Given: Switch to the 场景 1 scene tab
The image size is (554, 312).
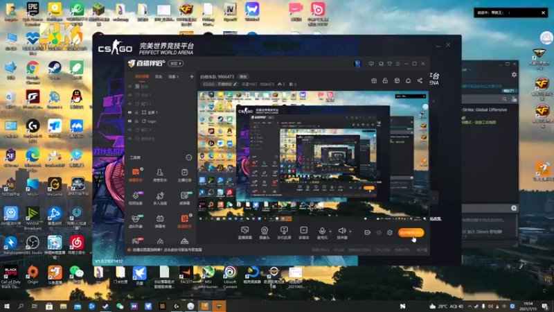Looking at the screenshot, I should (173, 77).
